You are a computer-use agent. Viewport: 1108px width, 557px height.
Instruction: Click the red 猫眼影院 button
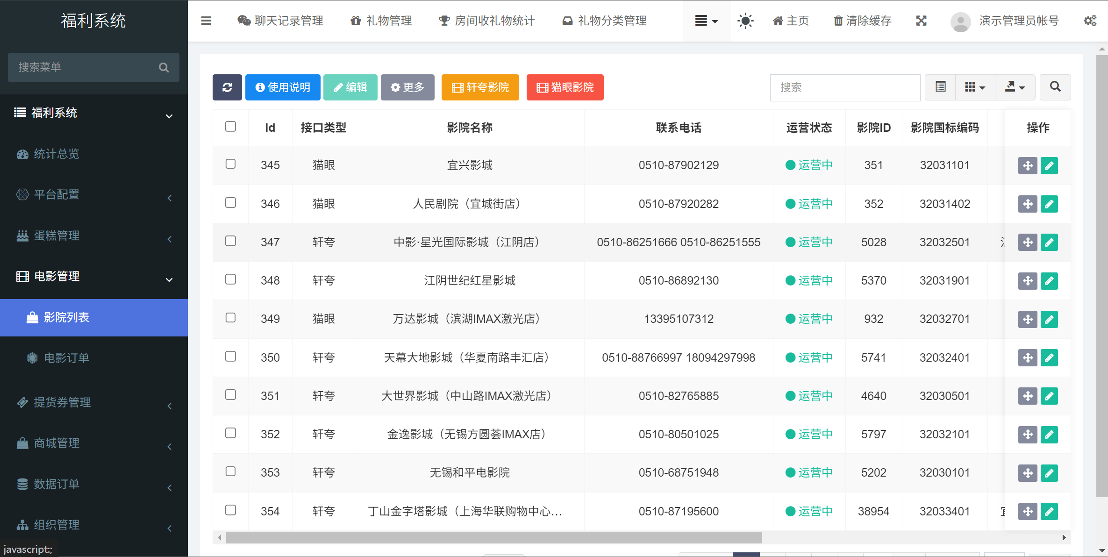565,87
